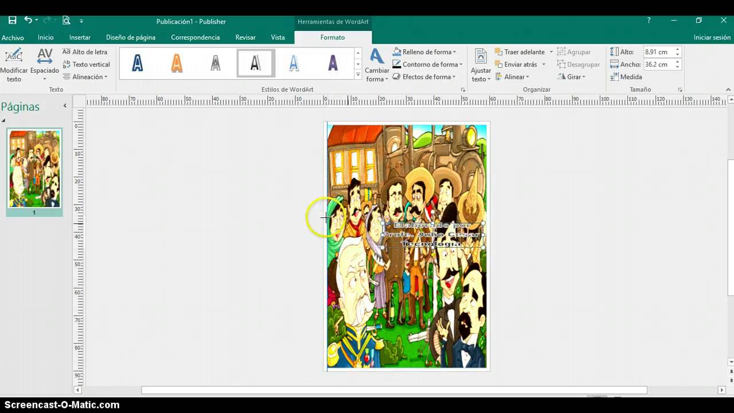The height and width of the screenshot is (413, 734).
Task: Open the Correspondencia tab
Action: [196, 37]
